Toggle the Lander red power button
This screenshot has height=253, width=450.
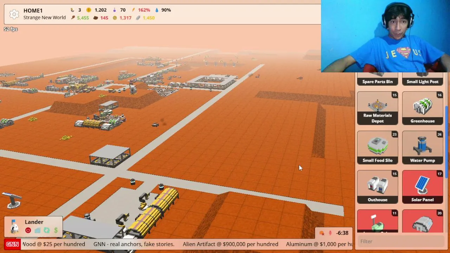point(28,231)
